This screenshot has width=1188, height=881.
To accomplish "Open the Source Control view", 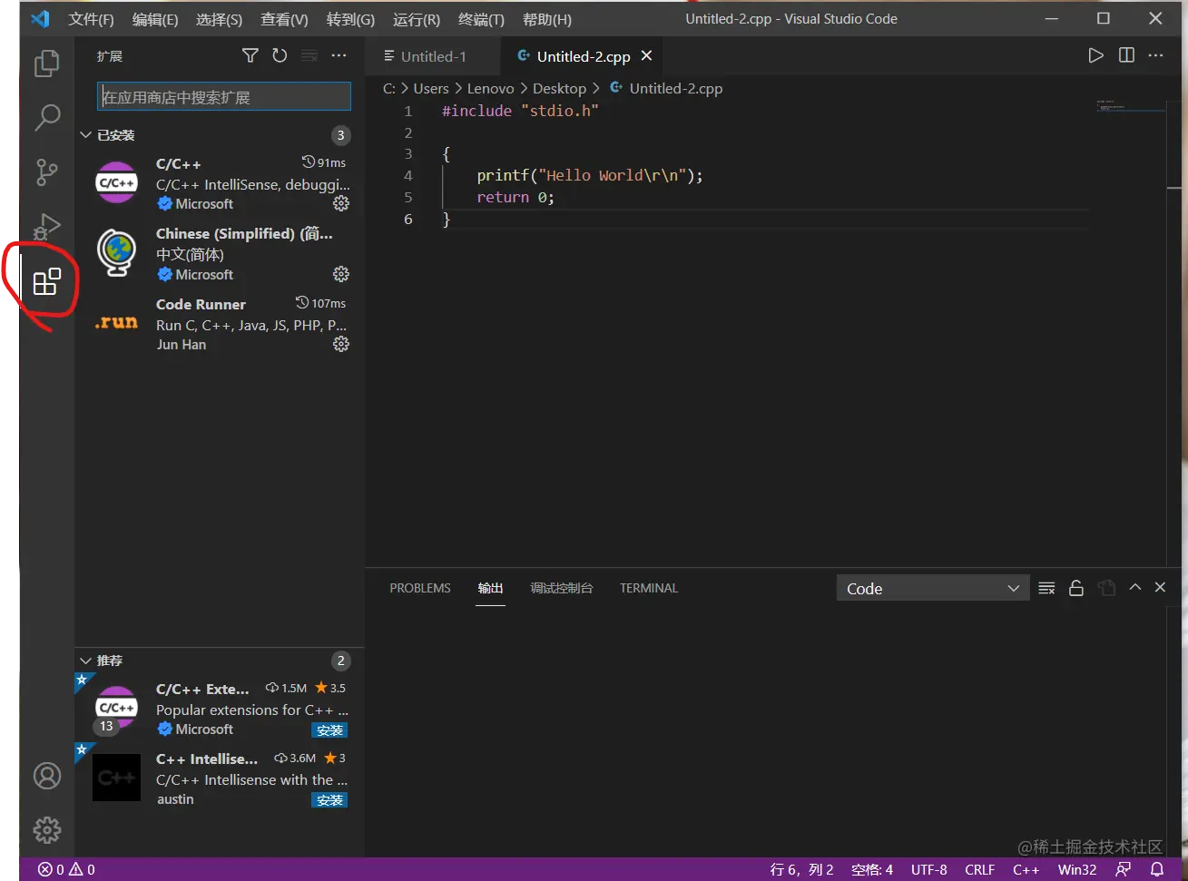I will point(46,171).
